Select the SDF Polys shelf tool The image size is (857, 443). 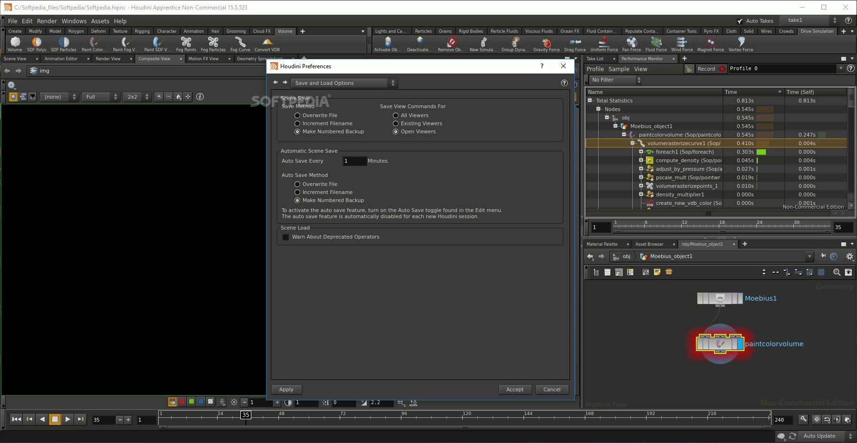click(37, 44)
